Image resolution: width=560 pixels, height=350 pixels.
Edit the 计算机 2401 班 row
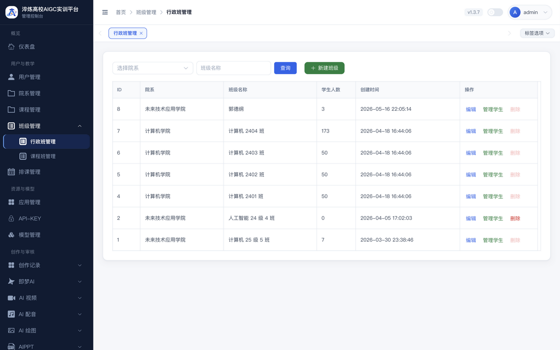click(471, 196)
